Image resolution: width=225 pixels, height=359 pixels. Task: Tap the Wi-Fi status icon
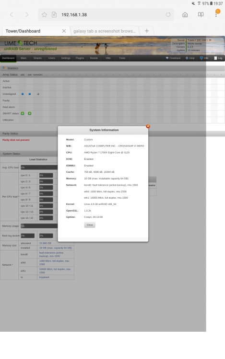199,3
